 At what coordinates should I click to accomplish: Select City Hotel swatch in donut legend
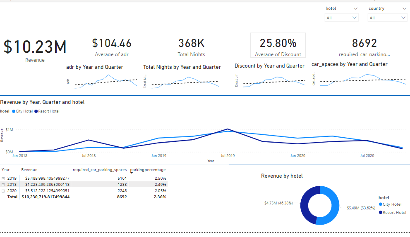click(381, 204)
